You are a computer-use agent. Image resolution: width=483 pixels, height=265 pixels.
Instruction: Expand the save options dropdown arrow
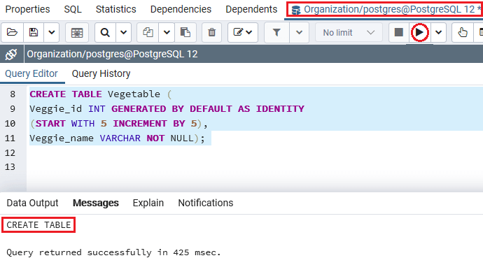(x=51, y=32)
